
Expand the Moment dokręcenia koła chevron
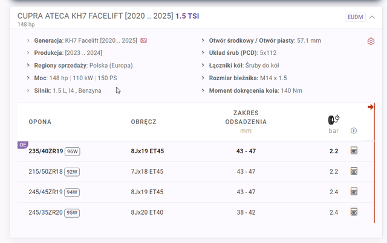click(x=203, y=90)
